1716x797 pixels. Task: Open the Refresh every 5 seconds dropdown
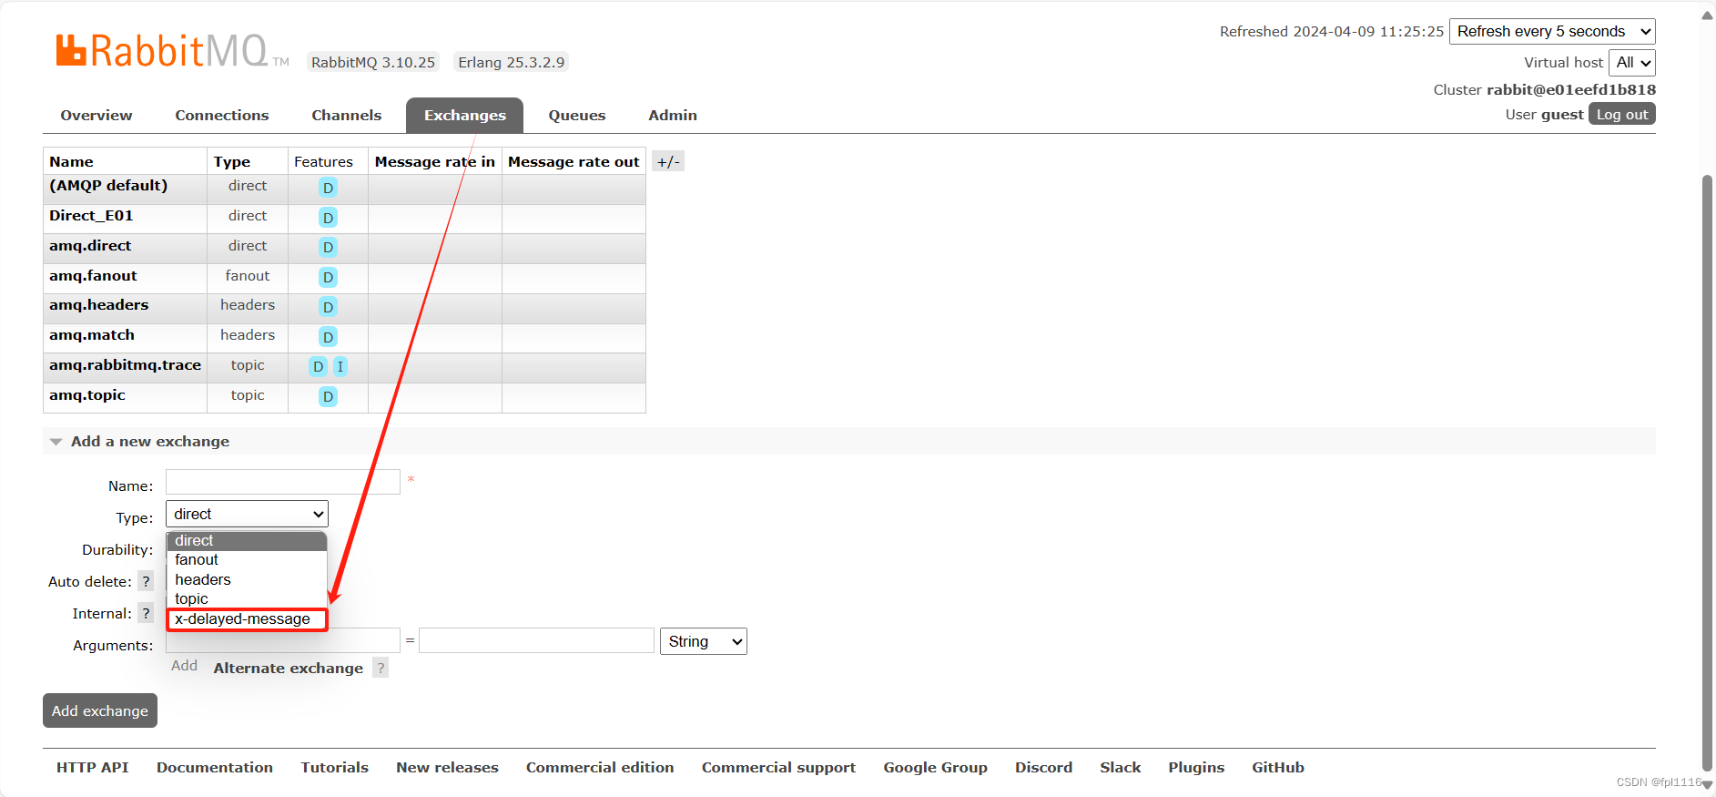[1552, 31]
